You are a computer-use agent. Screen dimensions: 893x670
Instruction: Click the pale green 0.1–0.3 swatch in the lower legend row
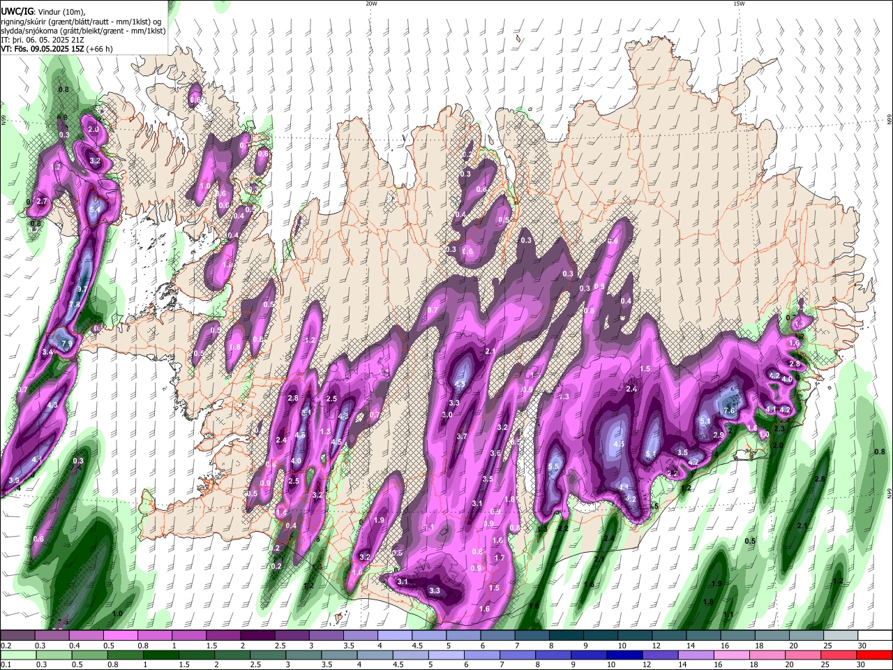[17, 655]
